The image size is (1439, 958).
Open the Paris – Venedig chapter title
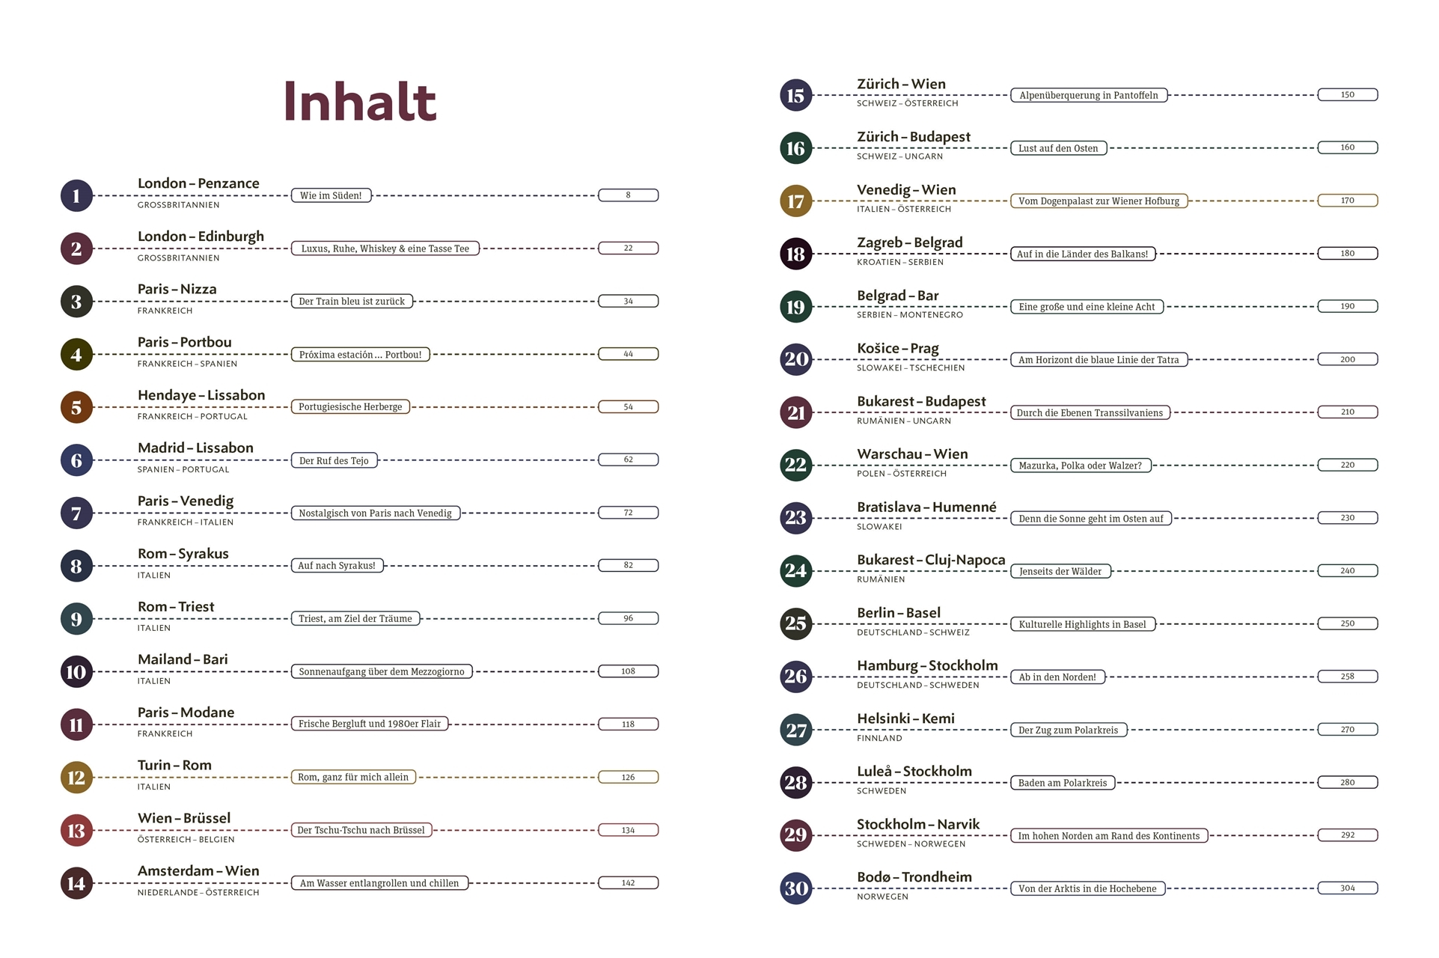(x=186, y=501)
